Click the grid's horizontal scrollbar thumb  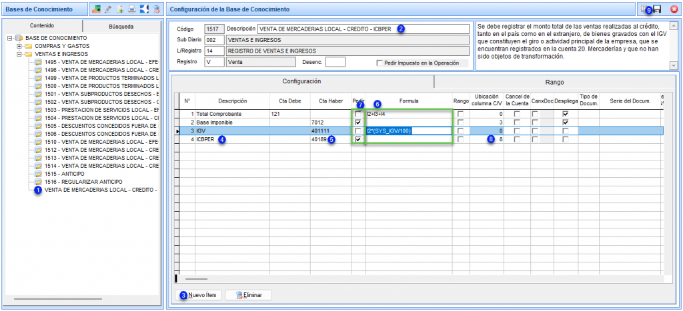pyautogui.click(x=197, y=278)
